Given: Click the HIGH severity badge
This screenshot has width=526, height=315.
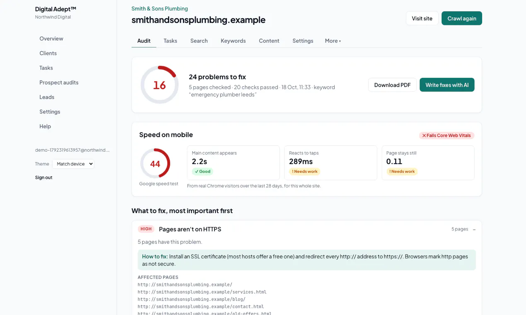Looking at the screenshot, I should click(146, 229).
